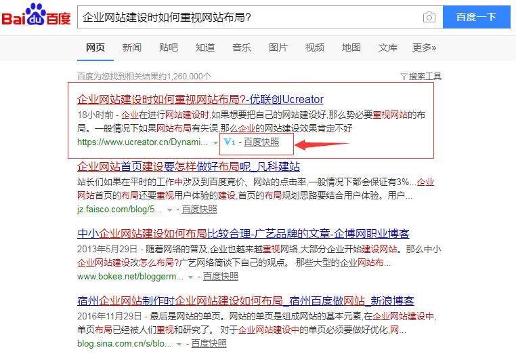Click the 搜索工具 funnel icon
This screenshot has width=516, height=354.
click(404, 77)
